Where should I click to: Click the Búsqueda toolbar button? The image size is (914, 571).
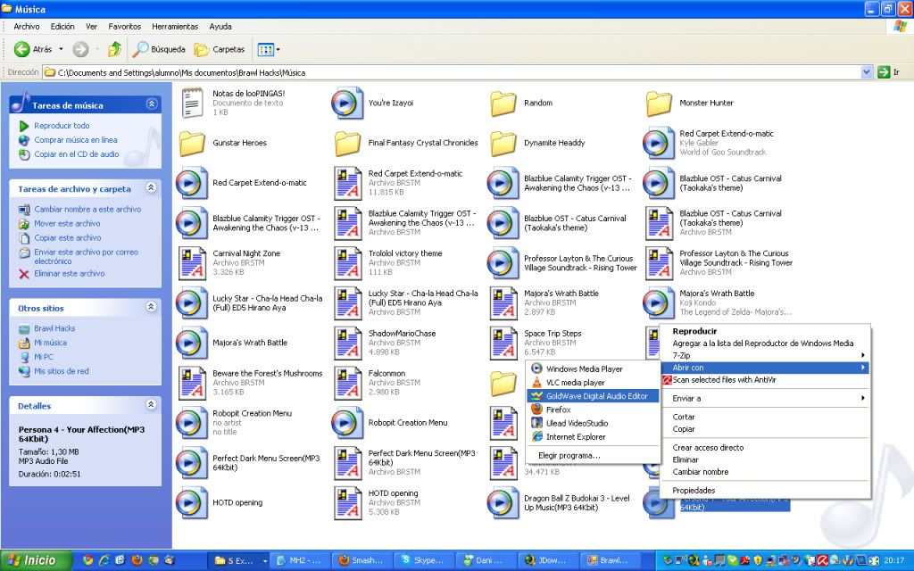[x=160, y=49]
